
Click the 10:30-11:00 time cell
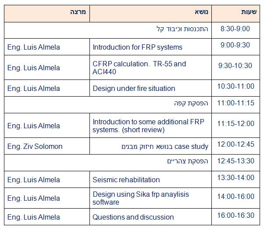coord(235,86)
